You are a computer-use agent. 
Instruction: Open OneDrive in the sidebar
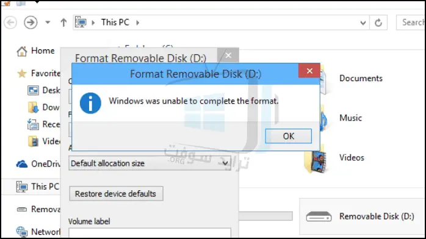coord(38,164)
